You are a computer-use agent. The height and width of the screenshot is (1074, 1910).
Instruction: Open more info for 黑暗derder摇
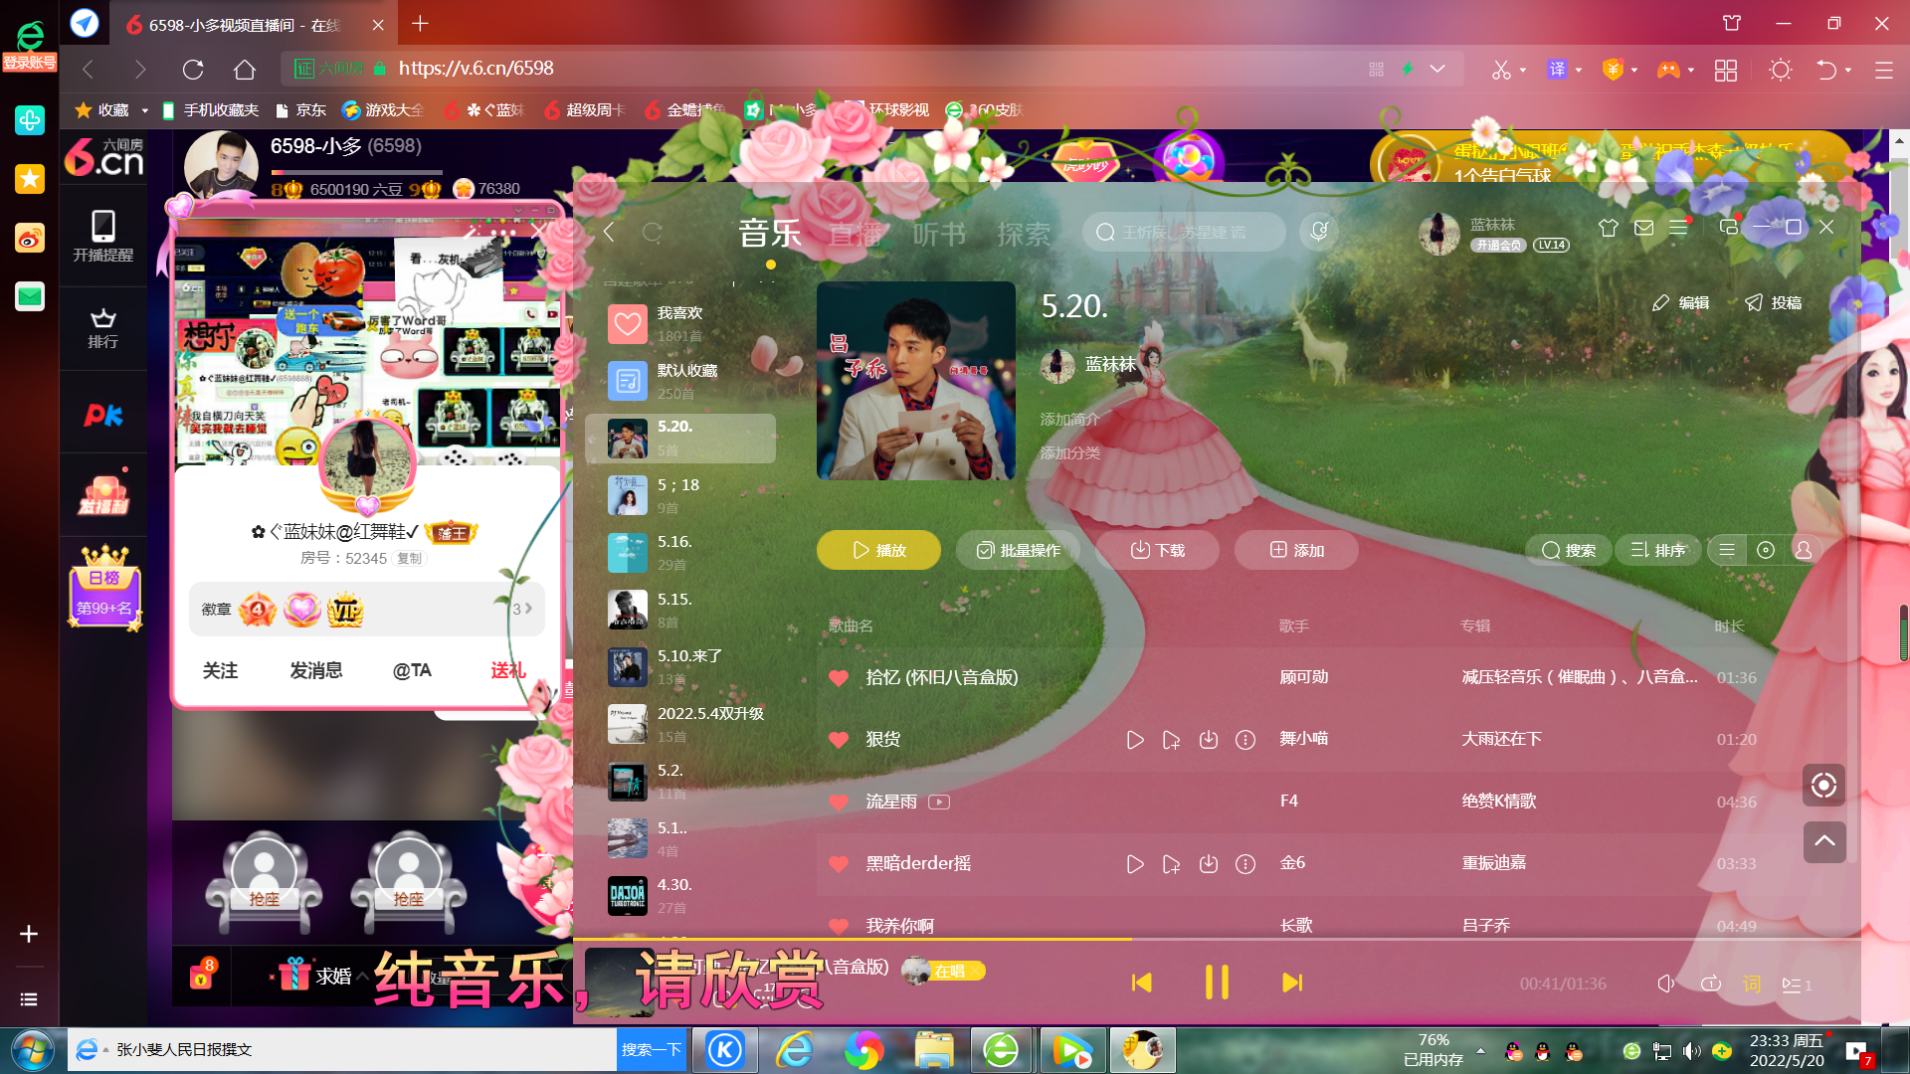(1245, 864)
